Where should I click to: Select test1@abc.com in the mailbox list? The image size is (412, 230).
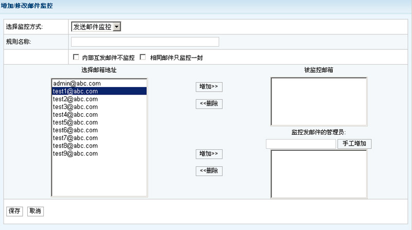(x=75, y=91)
